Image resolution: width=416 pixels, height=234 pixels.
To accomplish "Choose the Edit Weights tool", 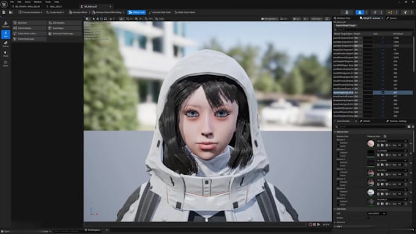I will [x=64, y=23].
